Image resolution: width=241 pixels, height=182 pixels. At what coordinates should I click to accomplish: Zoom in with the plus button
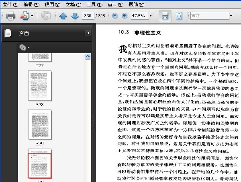tap(125, 16)
